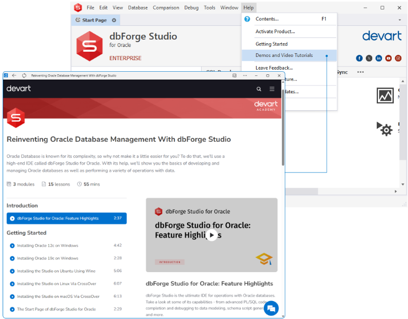This screenshot has height=319, width=408.
Task: Click the devart Academy logo in banner
Action: pos(265,106)
